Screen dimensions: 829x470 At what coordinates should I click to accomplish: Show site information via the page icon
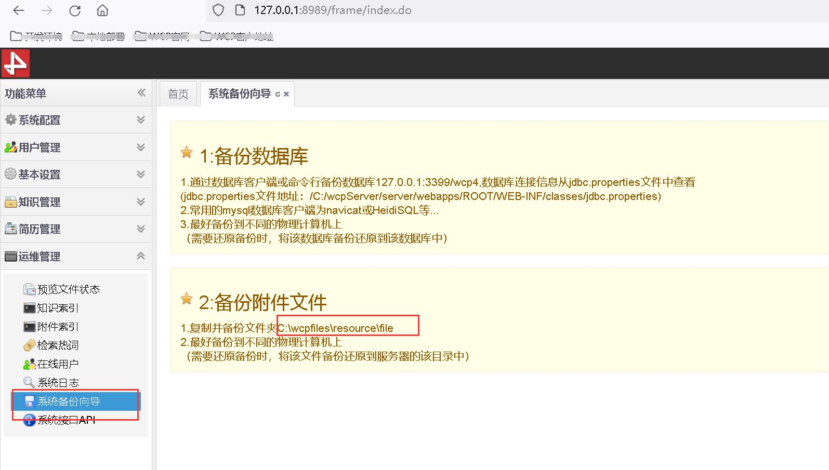[x=240, y=10]
